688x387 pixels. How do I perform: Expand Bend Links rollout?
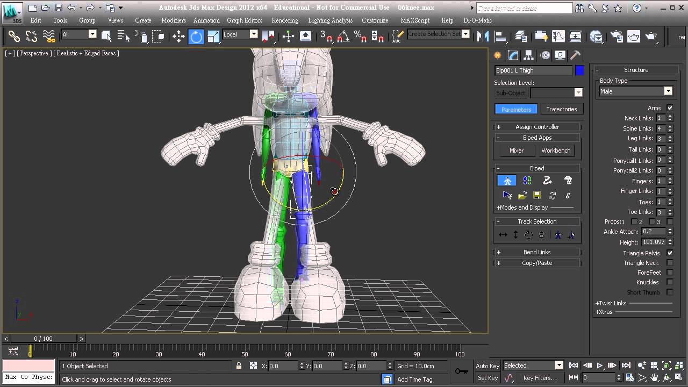(x=537, y=252)
